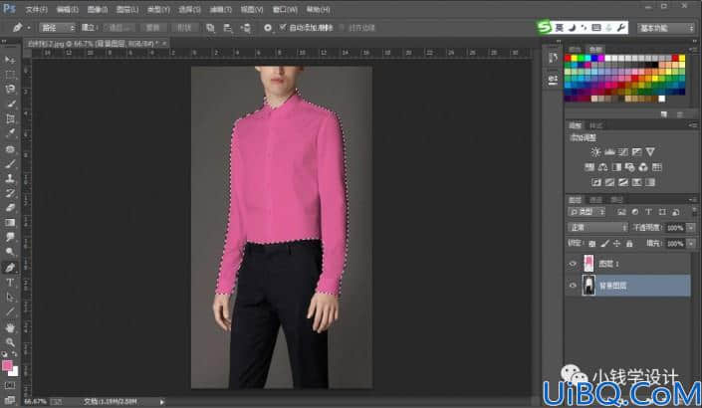Select the Crop tool
702x408 pixels.
coord(10,118)
